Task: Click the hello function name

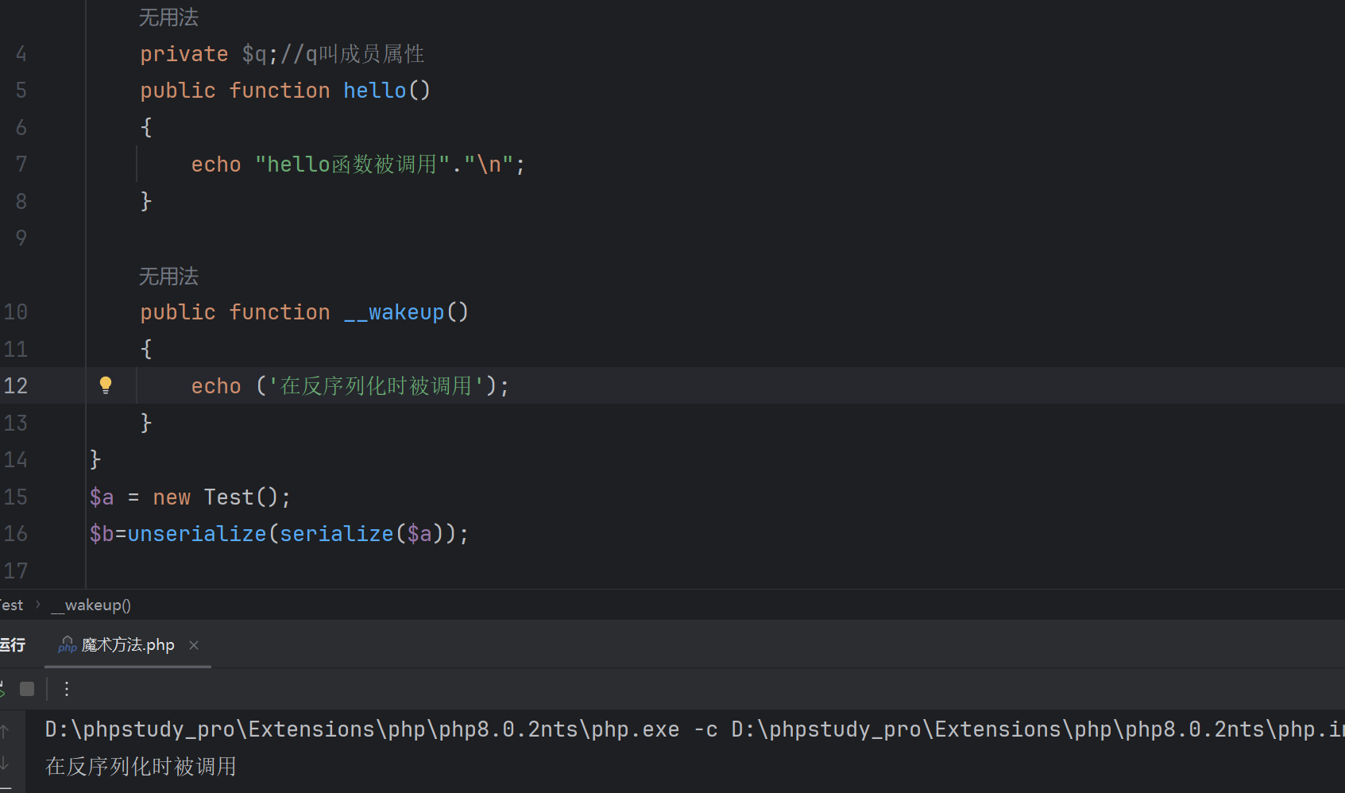Action: click(x=375, y=91)
